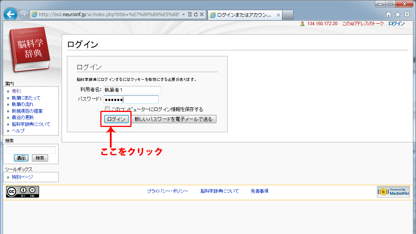Click the stop loading X icon in address bar
Image resolution: width=416 pixels, height=234 pixels.
tap(202, 15)
